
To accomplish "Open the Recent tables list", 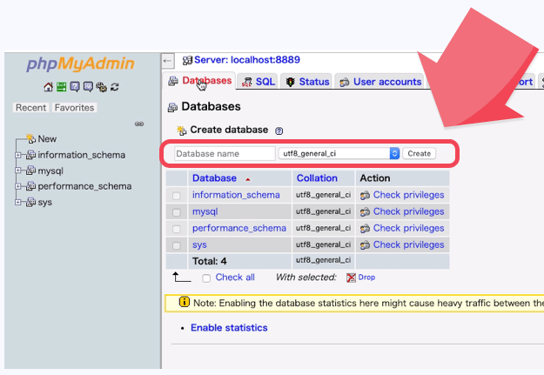I will pos(30,108).
